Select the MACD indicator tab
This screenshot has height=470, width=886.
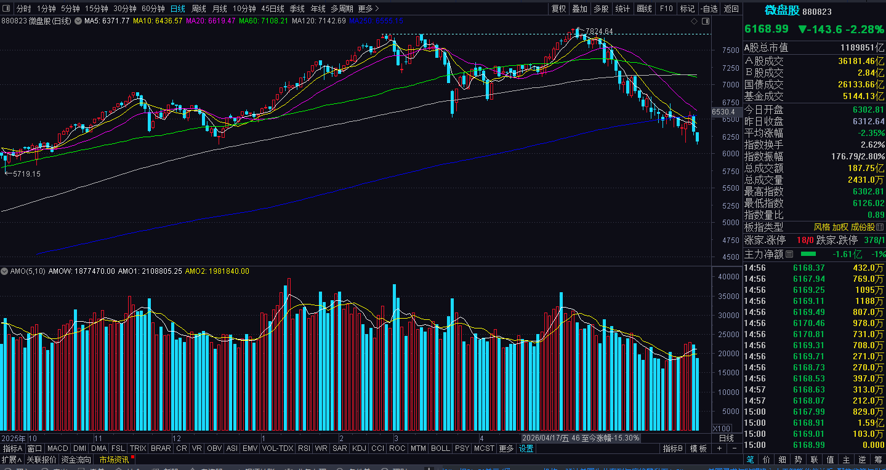(57, 448)
